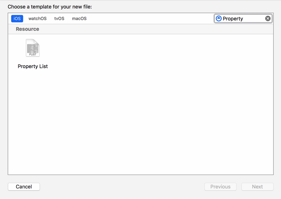Screen dimensions: 281x199
Task: Click the heading Choose a template text
Action: point(50,7)
